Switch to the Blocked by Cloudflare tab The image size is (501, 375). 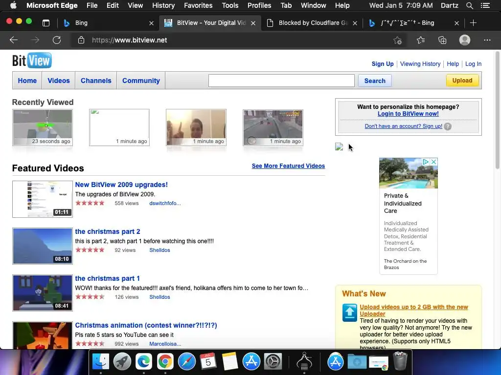[x=312, y=22]
